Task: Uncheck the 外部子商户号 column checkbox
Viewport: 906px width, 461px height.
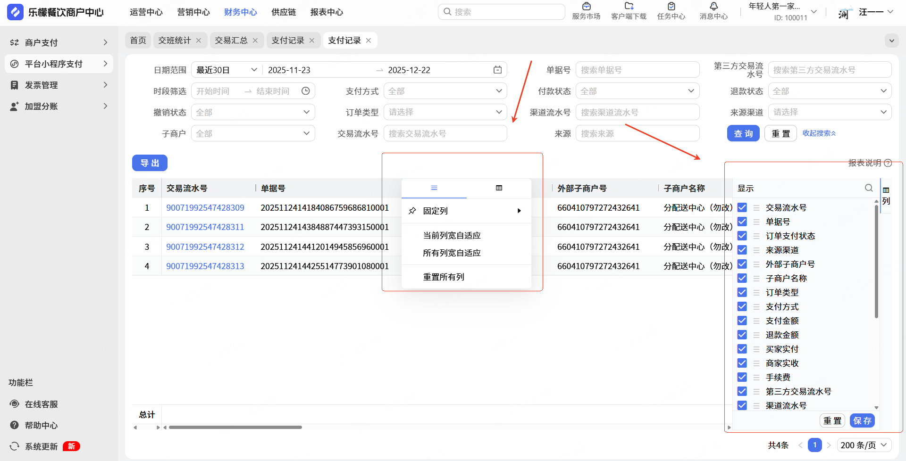Action: (742, 264)
